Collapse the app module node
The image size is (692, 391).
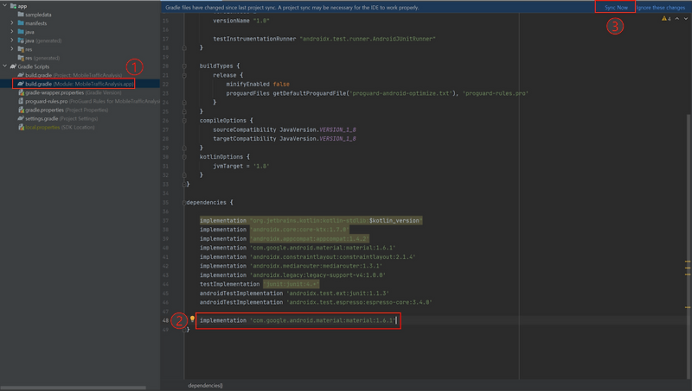click(5, 6)
